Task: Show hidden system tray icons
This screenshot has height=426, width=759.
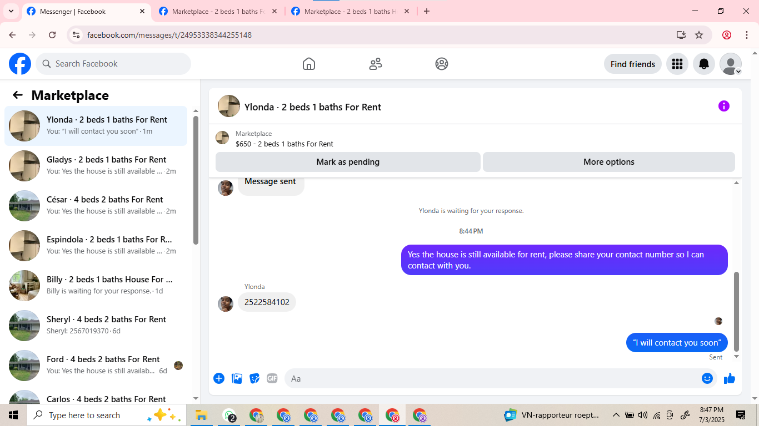Action: pos(616,415)
